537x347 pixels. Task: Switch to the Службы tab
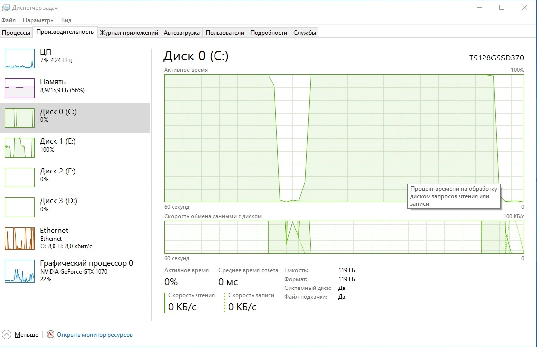pos(305,33)
